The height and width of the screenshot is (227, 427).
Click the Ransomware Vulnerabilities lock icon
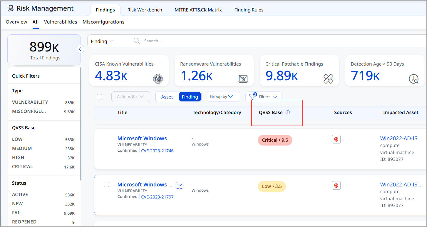click(x=243, y=79)
